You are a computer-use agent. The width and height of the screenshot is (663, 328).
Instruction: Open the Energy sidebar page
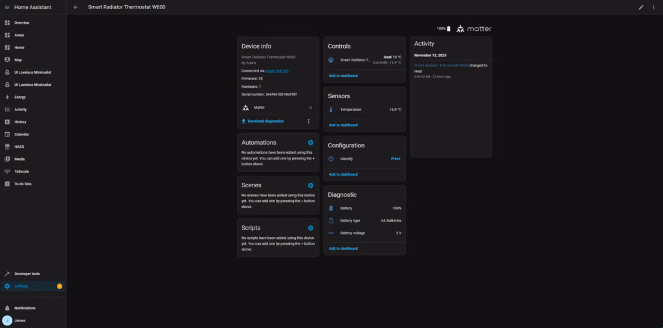coord(20,97)
